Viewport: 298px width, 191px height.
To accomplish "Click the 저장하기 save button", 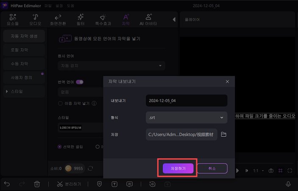I will click(x=178, y=169).
